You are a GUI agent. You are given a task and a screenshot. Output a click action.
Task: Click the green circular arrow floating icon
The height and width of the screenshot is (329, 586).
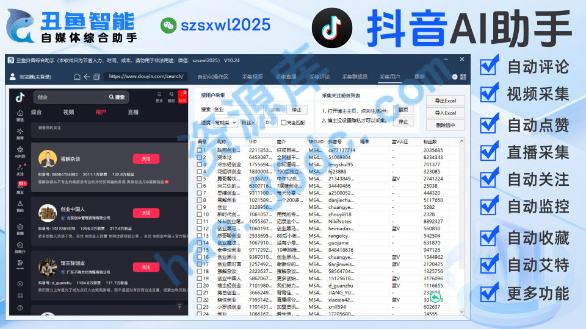[x=435, y=297]
